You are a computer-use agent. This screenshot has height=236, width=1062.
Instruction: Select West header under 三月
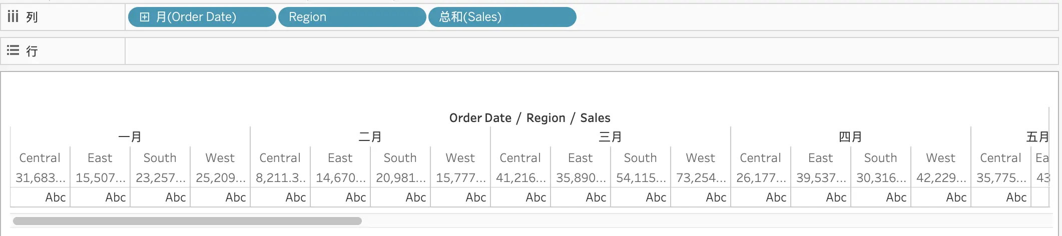coord(701,158)
